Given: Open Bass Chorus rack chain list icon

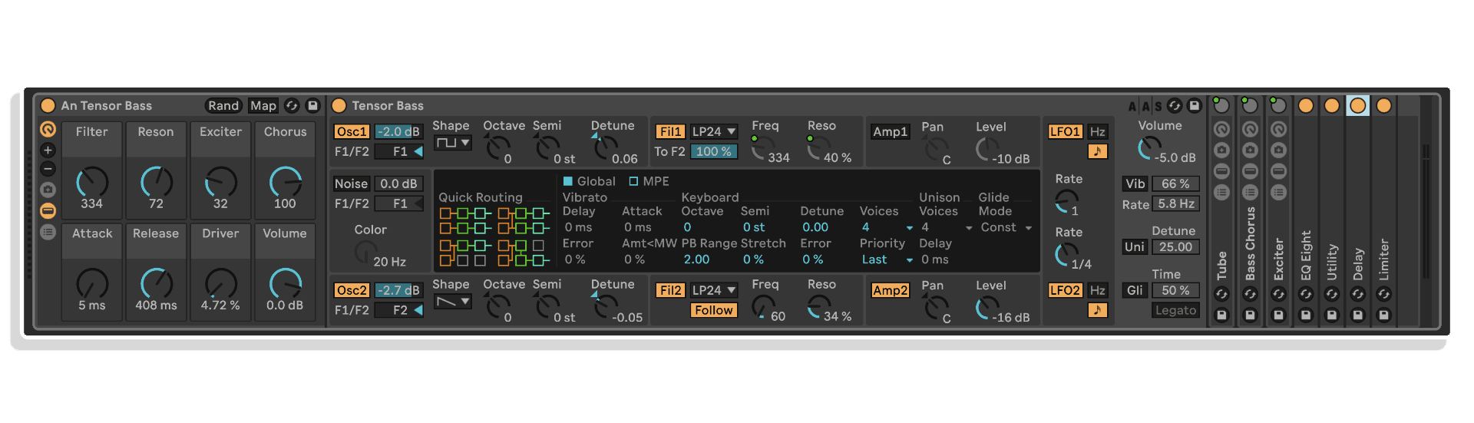Looking at the screenshot, I should pyautogui.click(x=1250, y=192).
